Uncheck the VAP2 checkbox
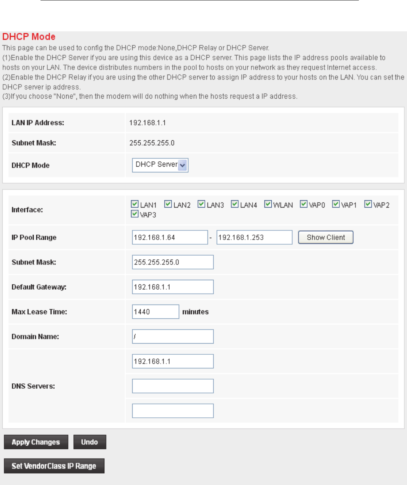Image resolution: width=407 pixels, height=485 pixels. [368, 204]
